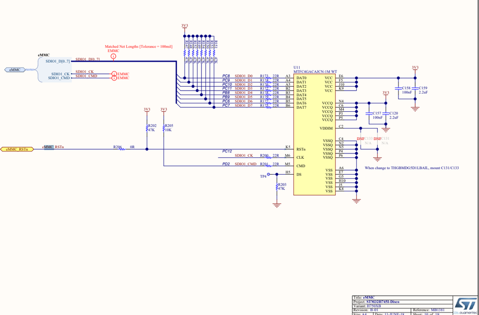
Task: Select capacitor C120 2.2uF
Action: [386, 113]
